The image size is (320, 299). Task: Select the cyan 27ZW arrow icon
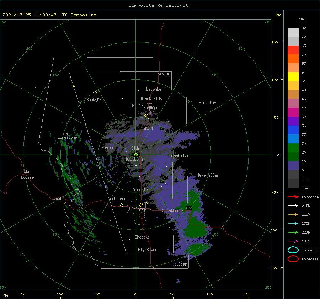pos(293,224)
